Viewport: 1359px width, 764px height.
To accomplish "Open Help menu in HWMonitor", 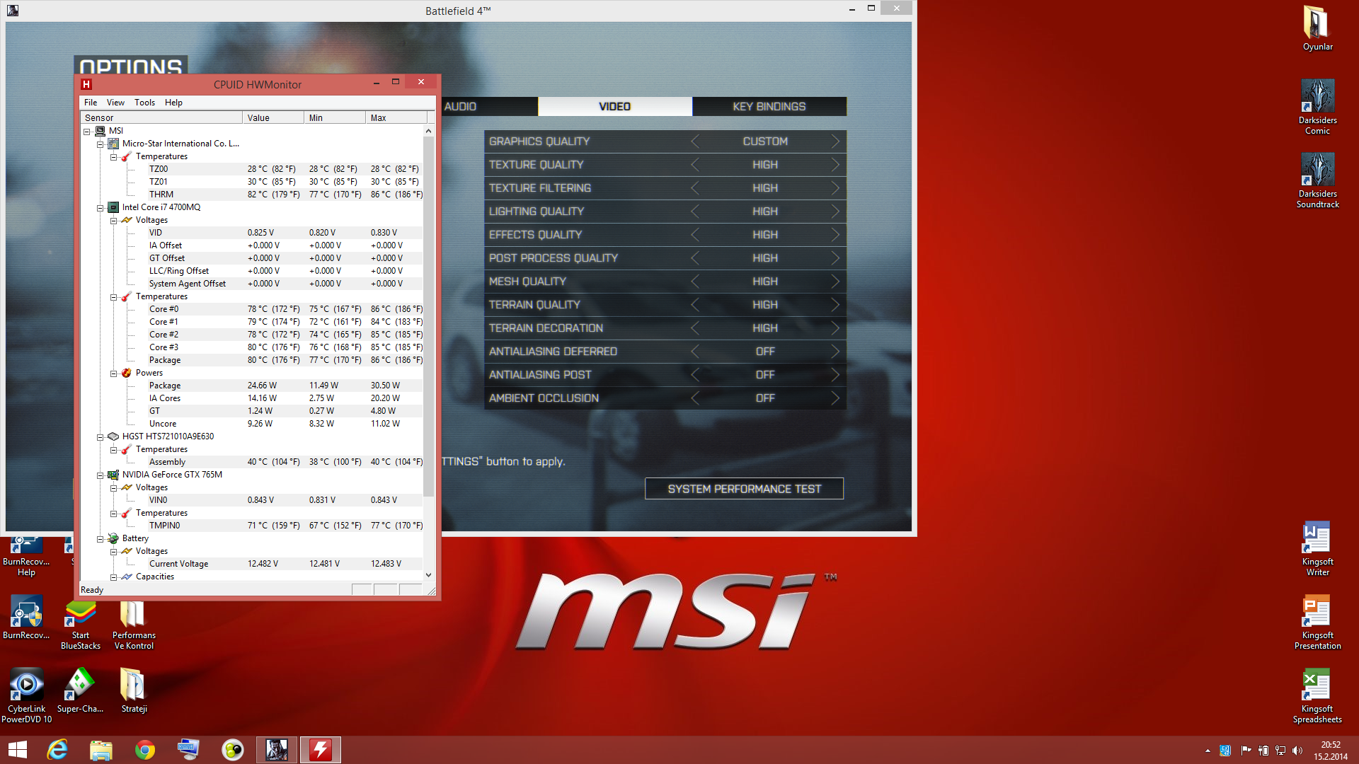I will (173, 103).
